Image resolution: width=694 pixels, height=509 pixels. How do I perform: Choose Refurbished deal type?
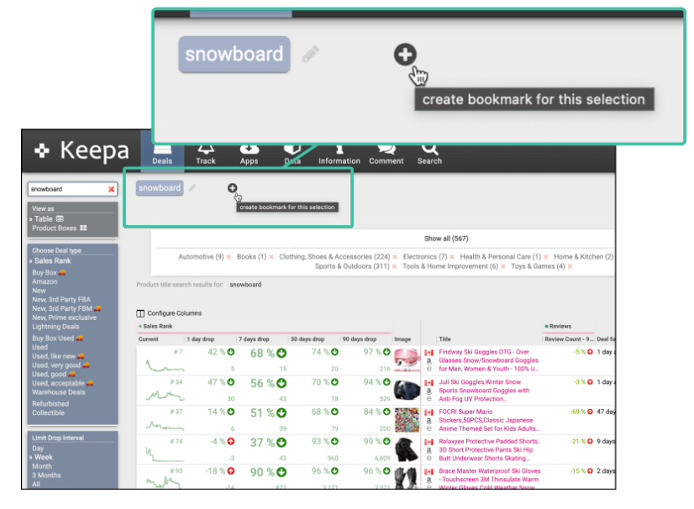point(50,404)
